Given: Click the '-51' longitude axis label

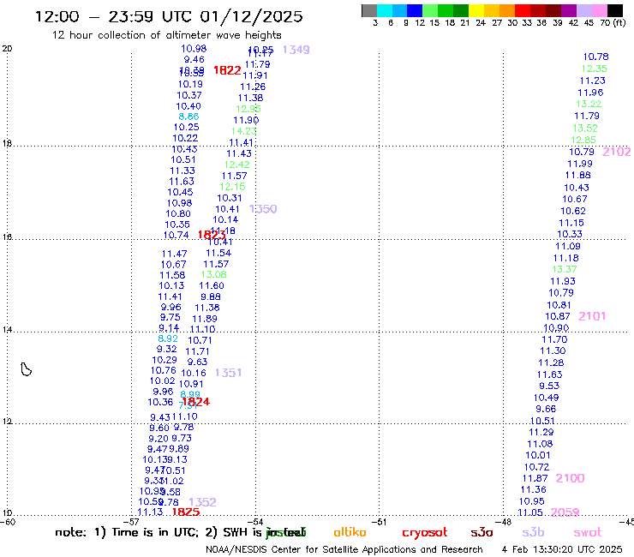Looking at the screenshot, I should click(x=381, y=522).
